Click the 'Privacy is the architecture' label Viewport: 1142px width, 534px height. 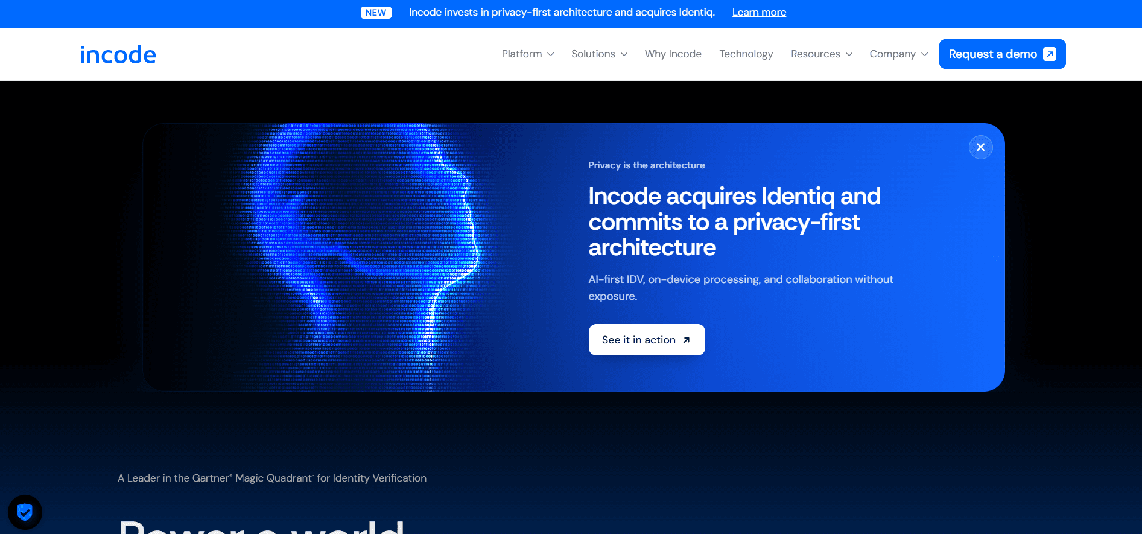click(647, 165)
